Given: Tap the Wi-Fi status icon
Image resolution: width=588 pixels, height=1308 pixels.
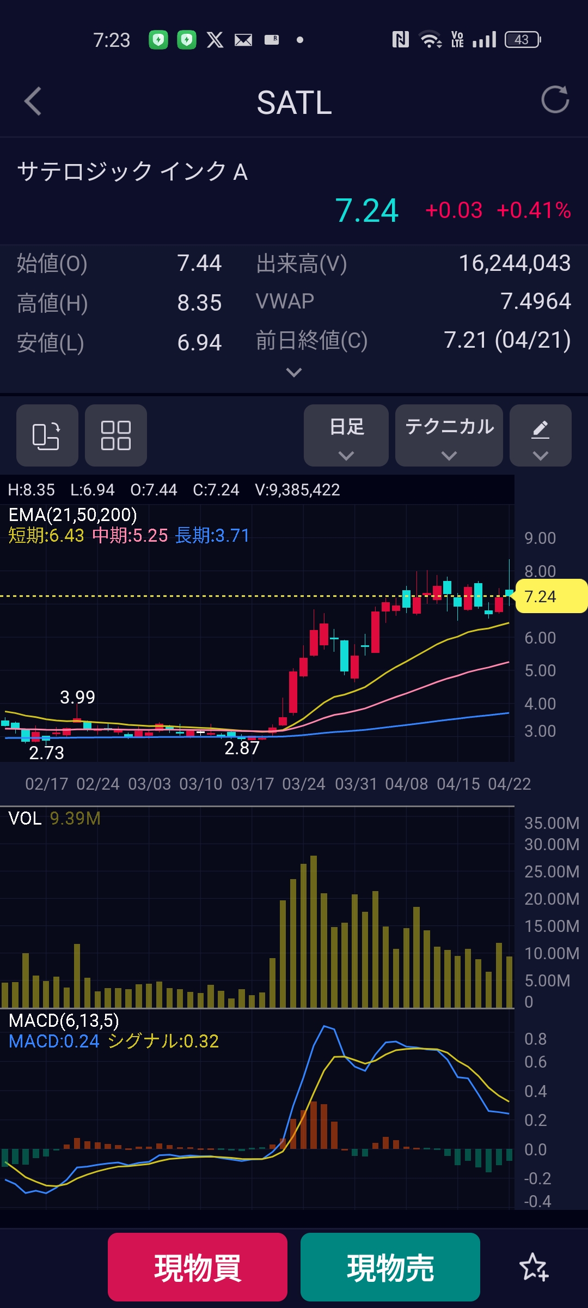Looking at the screenshot, I should 430,40.
